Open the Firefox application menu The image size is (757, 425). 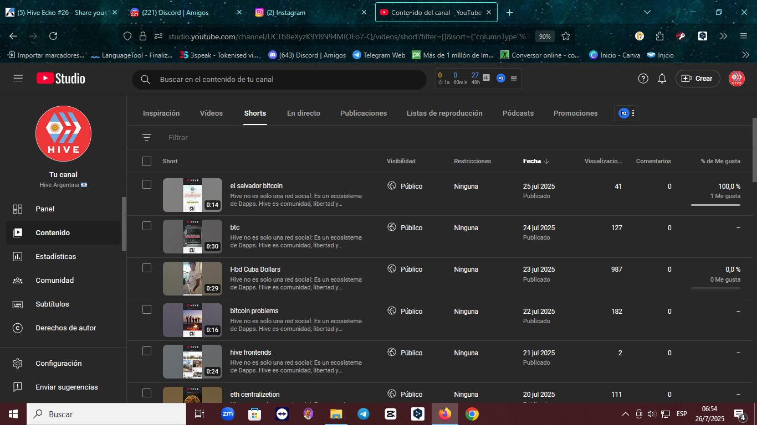pos(744,36)
